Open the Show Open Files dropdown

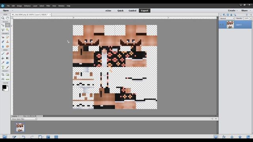click(24, 119)
